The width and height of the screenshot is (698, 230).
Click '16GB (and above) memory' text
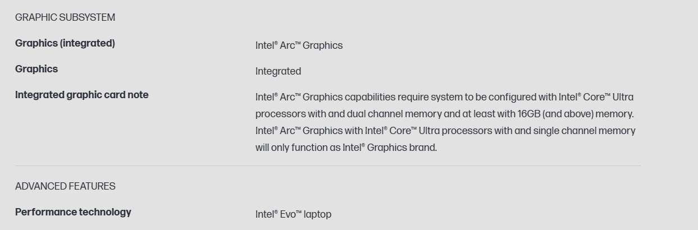575,114
